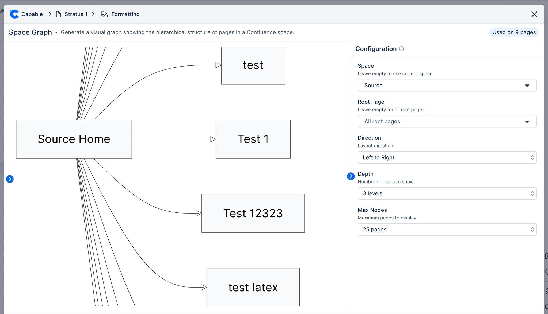Open the Direction selector showing Left to Right
This screenshot has width=548, height=314.
[x=446, y=157]
